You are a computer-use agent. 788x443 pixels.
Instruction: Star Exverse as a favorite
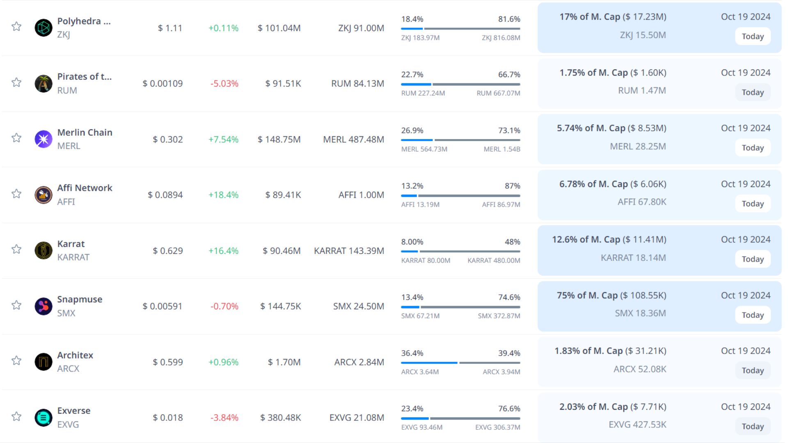16,416
